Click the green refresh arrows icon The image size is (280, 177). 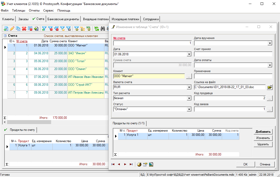coord(97,29)
